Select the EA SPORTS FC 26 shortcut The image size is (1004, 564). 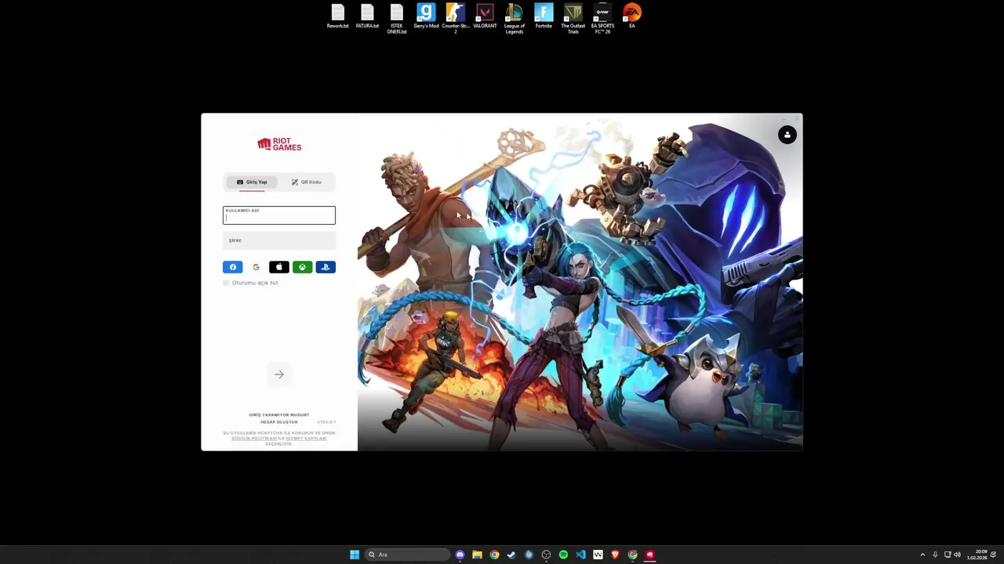coord(602,19)
